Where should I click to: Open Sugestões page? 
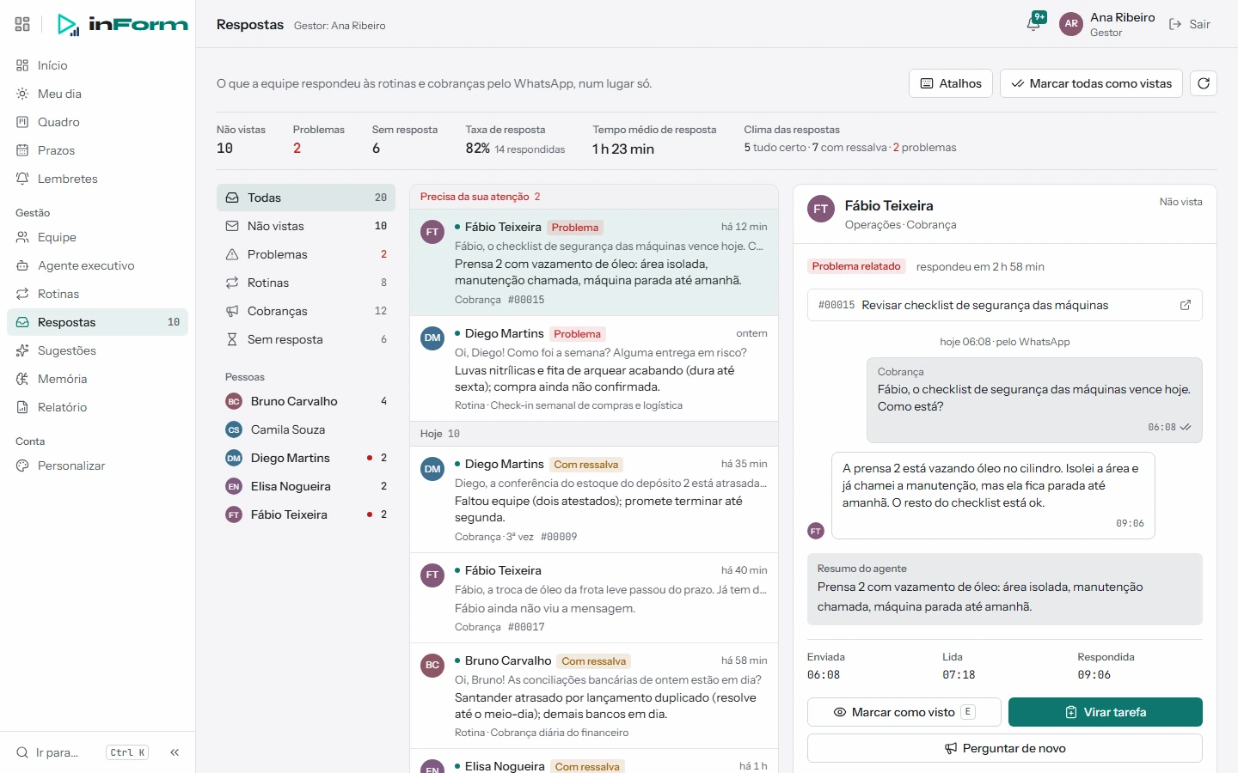coord(98,350)
